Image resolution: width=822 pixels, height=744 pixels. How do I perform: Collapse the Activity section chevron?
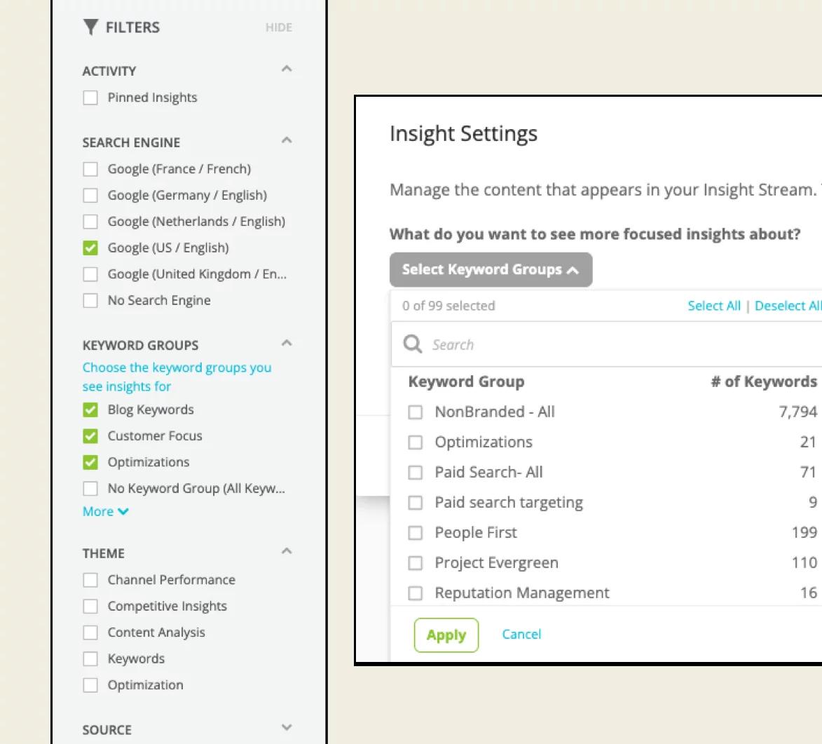coord(286,69)
